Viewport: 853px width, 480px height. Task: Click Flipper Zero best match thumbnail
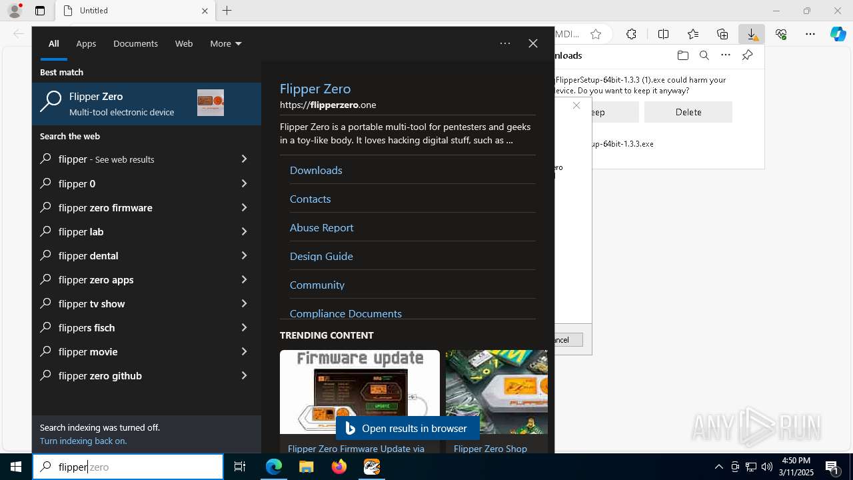tap(211, 103)
